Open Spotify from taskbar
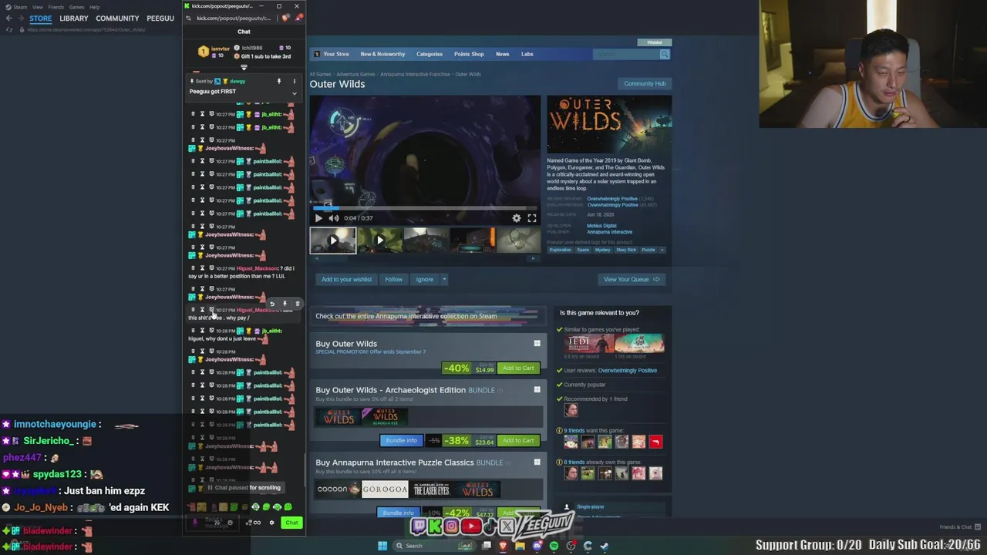The width and height of the screenshot is (987, 555). coord(554,546)
